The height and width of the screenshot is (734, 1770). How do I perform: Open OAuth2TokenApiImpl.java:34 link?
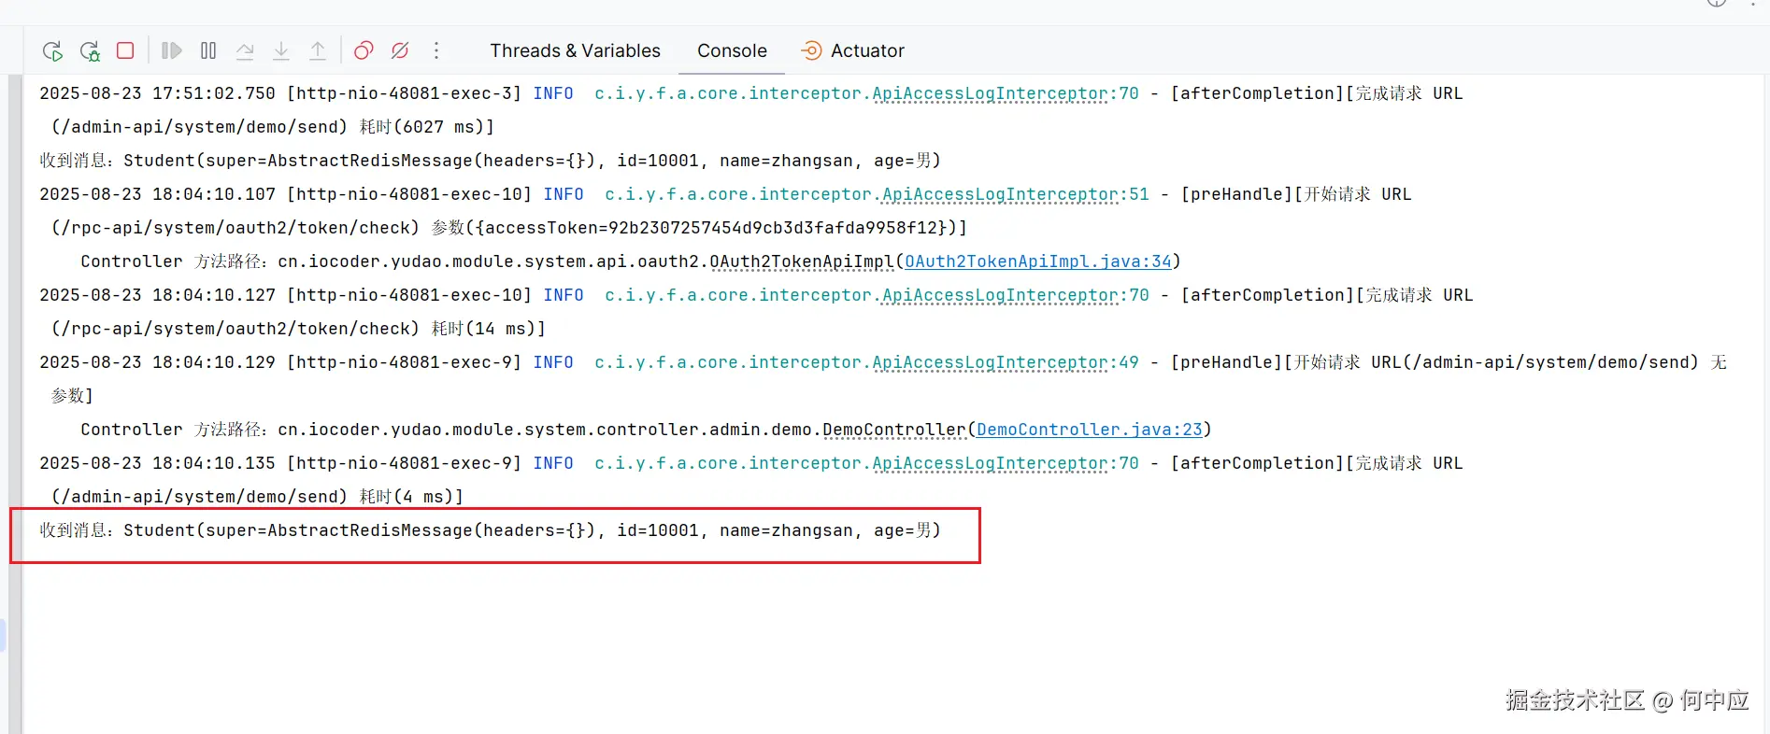coord(1037,261)
